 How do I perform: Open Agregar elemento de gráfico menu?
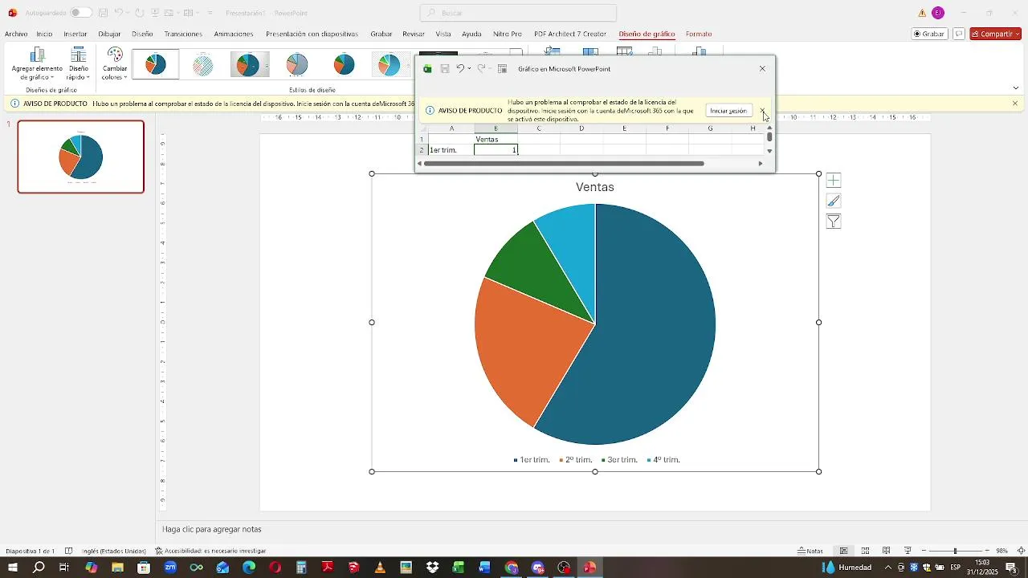coord(37,64)
